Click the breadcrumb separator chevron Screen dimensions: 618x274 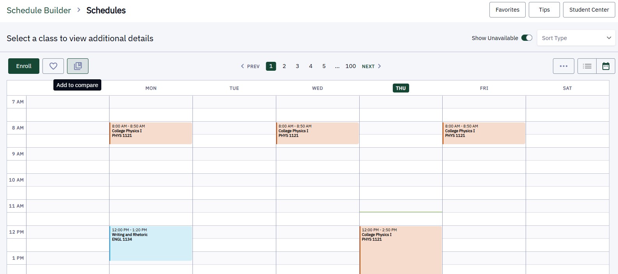coord(79,10)
